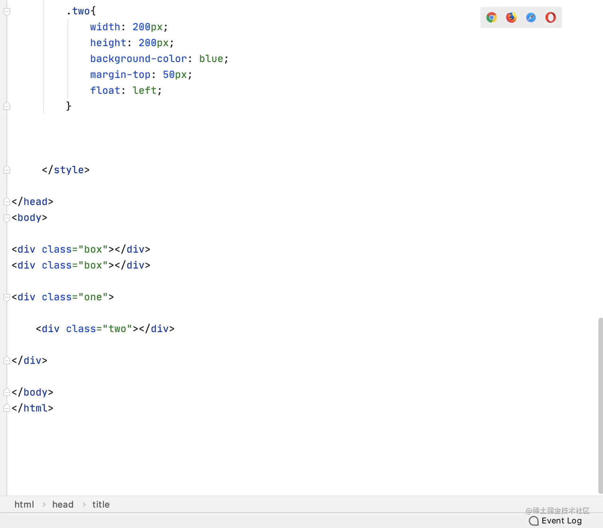This screenshot has height=528, width=603.
Task: Open Event Log from status bar
Action: pos(555,521)
